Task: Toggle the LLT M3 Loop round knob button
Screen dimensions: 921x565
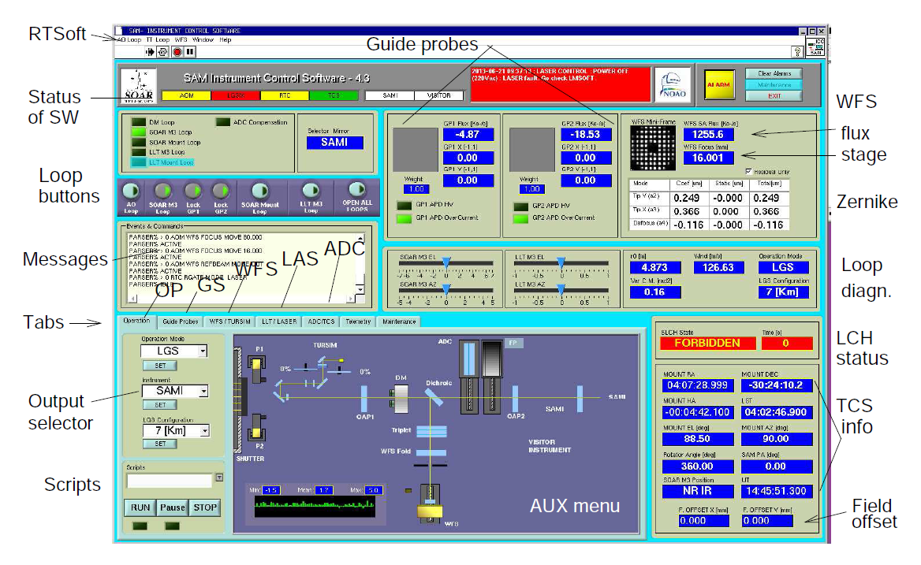Action: [x=311, y=191]
